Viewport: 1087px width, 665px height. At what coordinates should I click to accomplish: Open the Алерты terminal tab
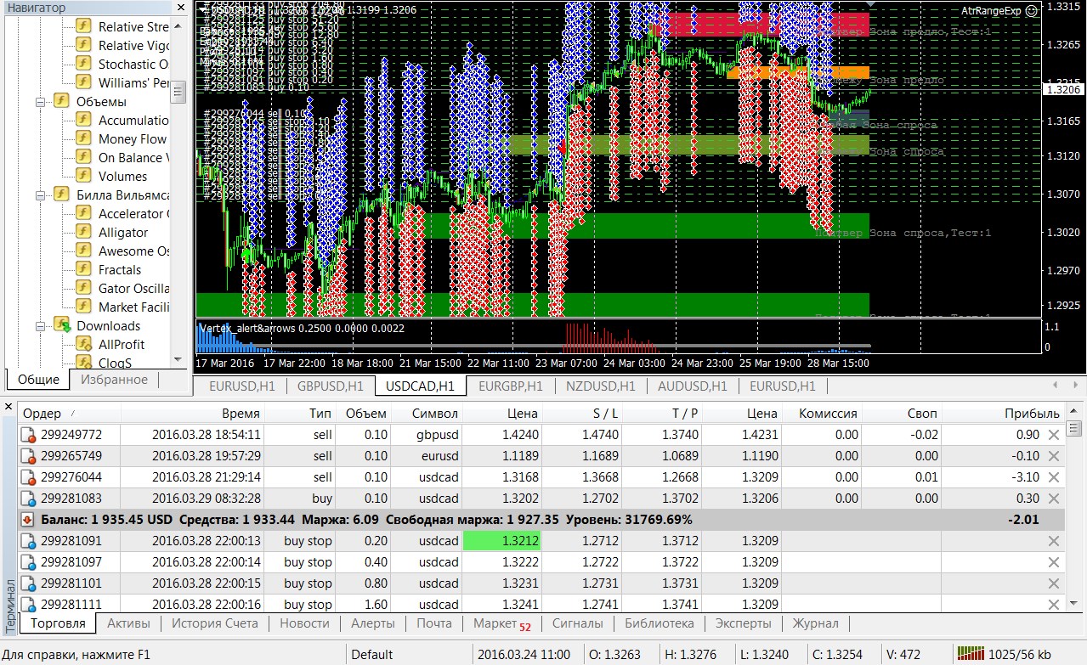[373, 623]
